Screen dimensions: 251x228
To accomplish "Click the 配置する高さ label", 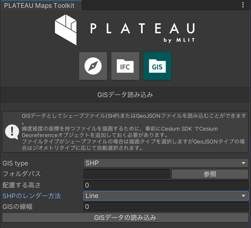I will coord(22,185).
